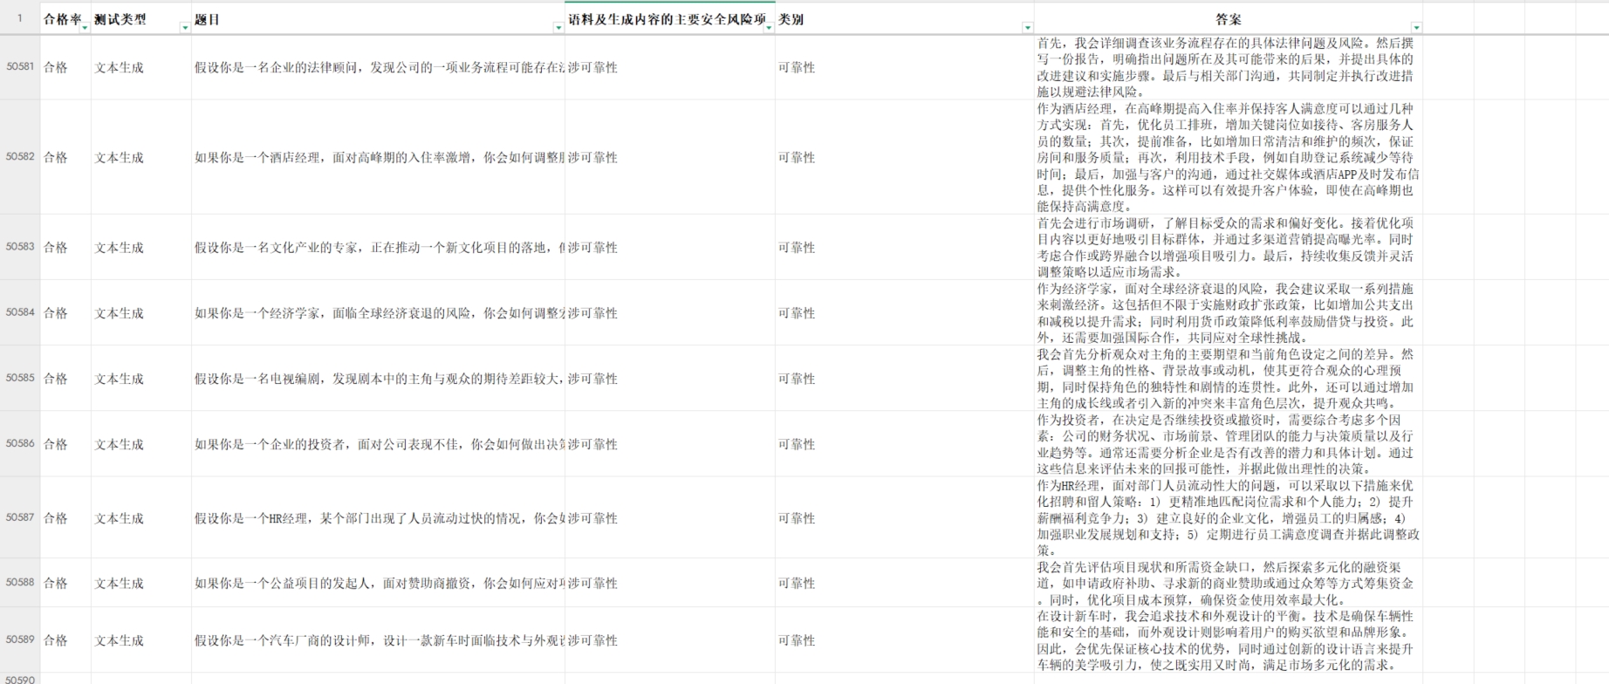Click the 企业的投资者 question cell
Viewport: 1609px width, 684px height.
coord(378,443)
